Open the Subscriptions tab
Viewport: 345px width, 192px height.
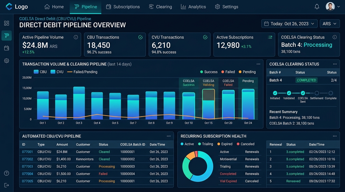point(123,7)
